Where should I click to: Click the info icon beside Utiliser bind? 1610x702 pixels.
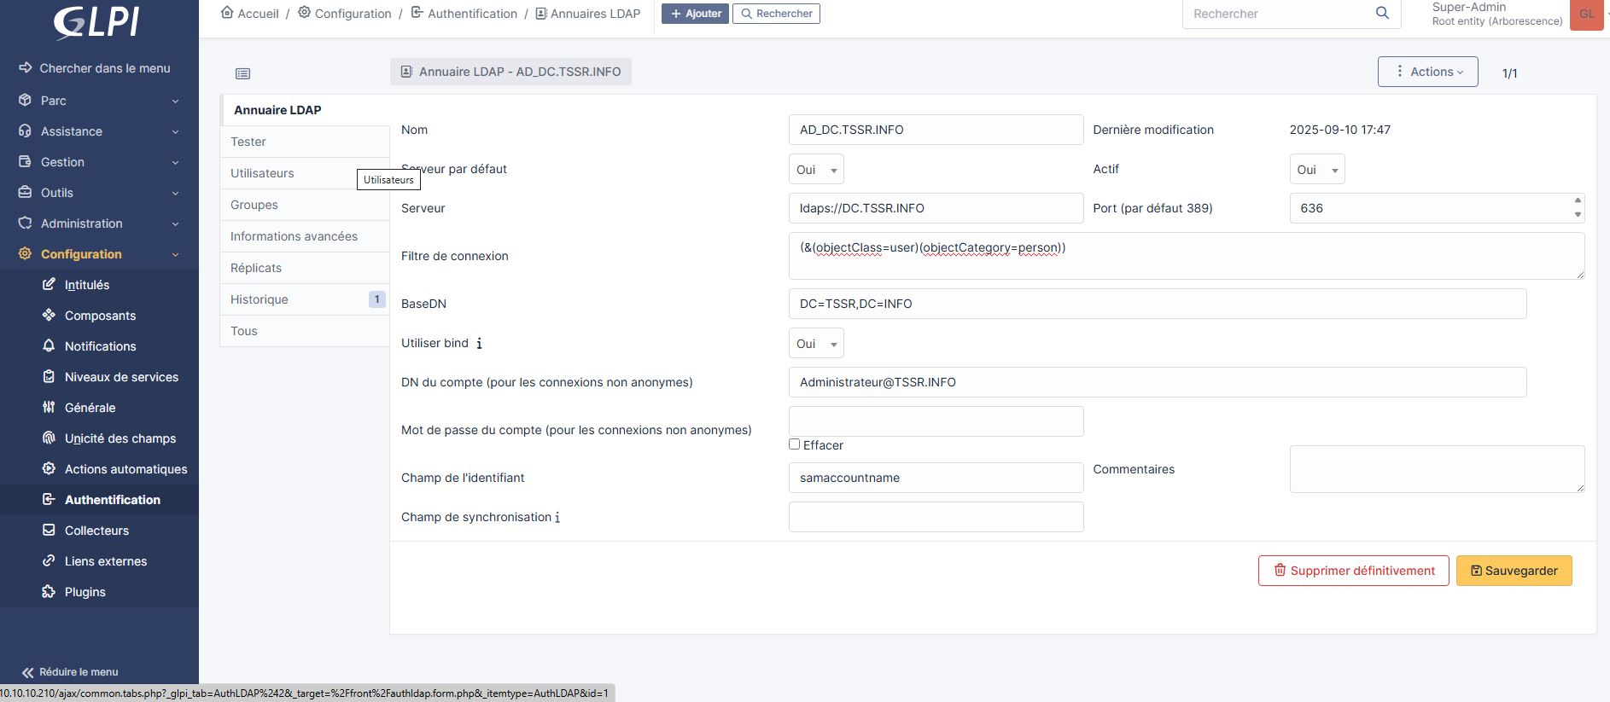[x=479, y=344]
